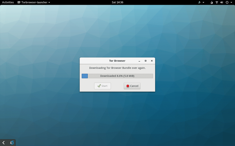Maximize the Tor Browser dialog
Viewport: 235px width, 146px height.
click(146, 61)
